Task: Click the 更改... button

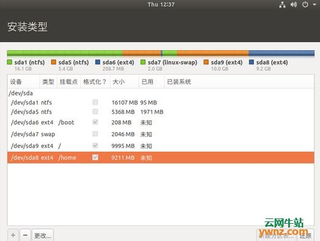Action: [x=43, y=235]
